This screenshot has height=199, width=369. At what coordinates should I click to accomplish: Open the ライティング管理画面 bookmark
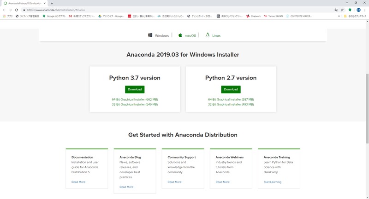pyautogui.click(x=27, y=16)
